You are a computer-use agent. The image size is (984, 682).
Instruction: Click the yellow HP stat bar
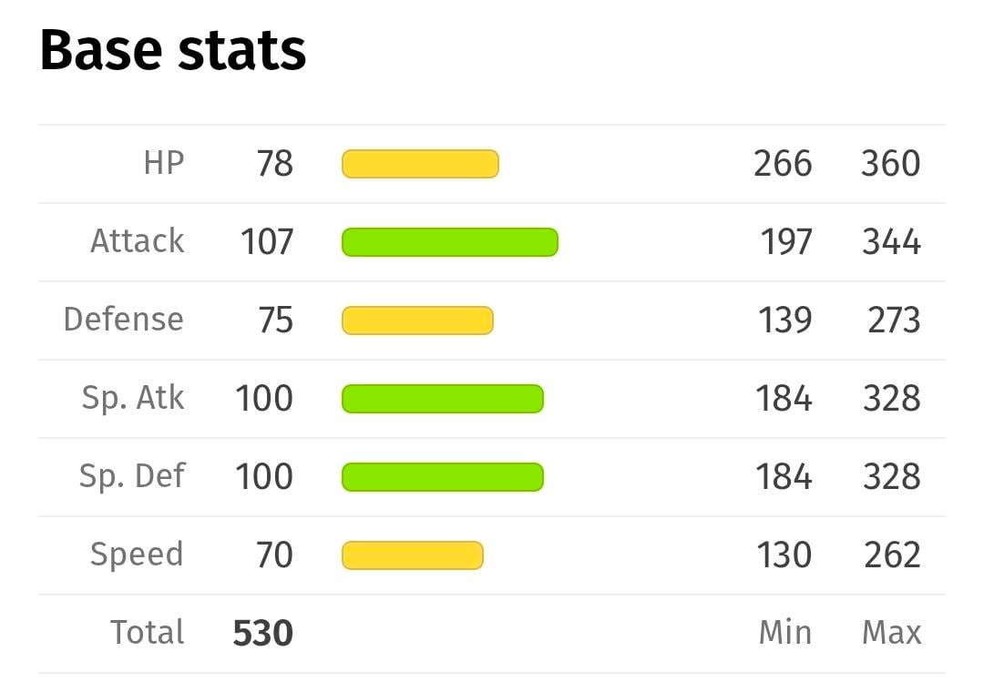coord(420,164)
